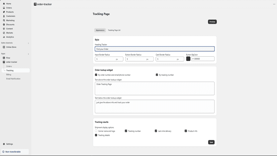Click the Sales channels label
Screen dimensions: 277x156
(7, 43)
